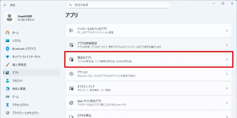Click the システム monitor icon

coord(7,41)
